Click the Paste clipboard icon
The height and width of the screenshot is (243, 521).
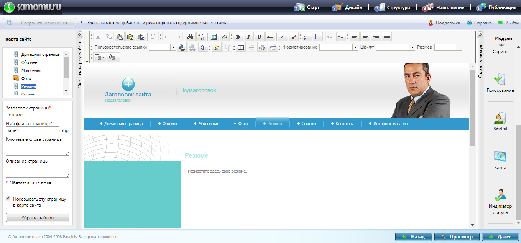[x=119, y=37]
